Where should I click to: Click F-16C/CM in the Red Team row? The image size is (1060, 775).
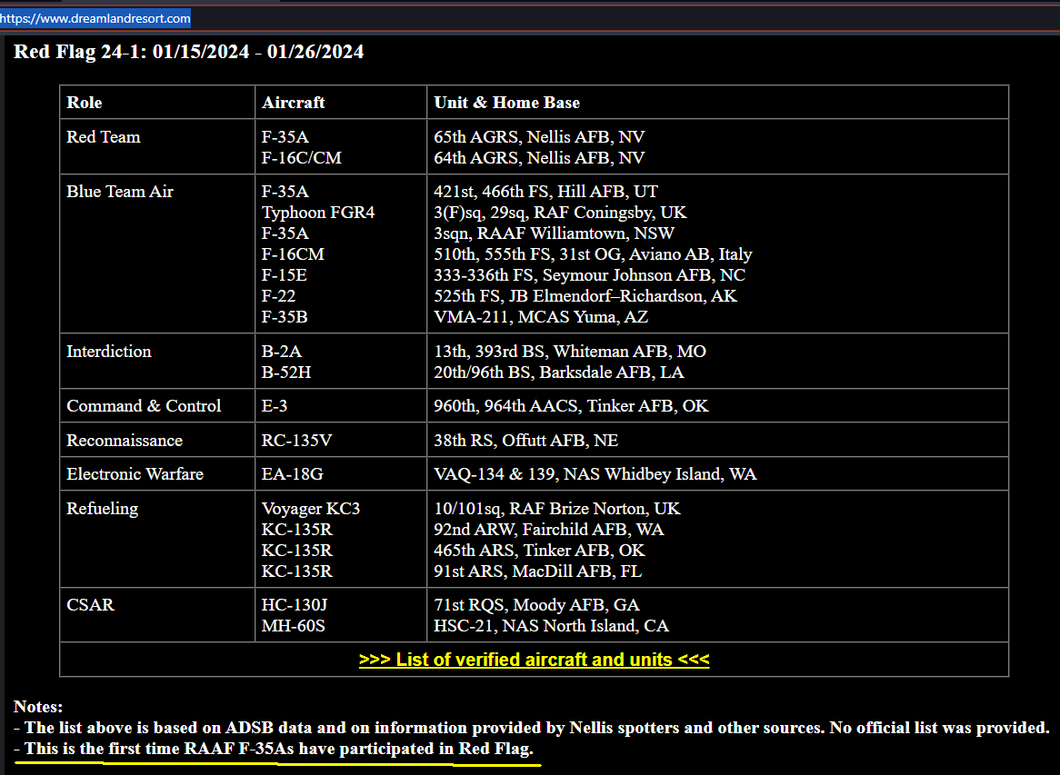pos(302,158)
